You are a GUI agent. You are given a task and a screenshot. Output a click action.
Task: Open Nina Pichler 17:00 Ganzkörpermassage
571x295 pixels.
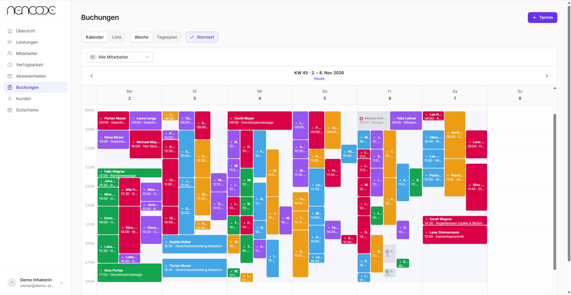[x=130, y=273]
